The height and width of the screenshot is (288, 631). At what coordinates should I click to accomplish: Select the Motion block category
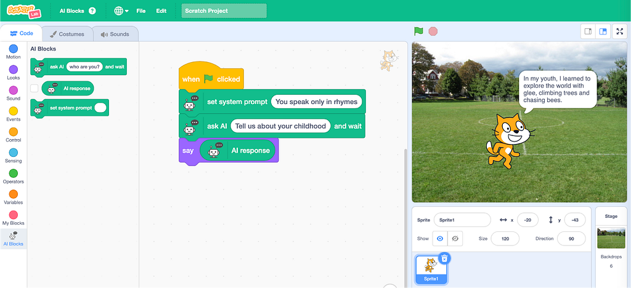[14, 52]
